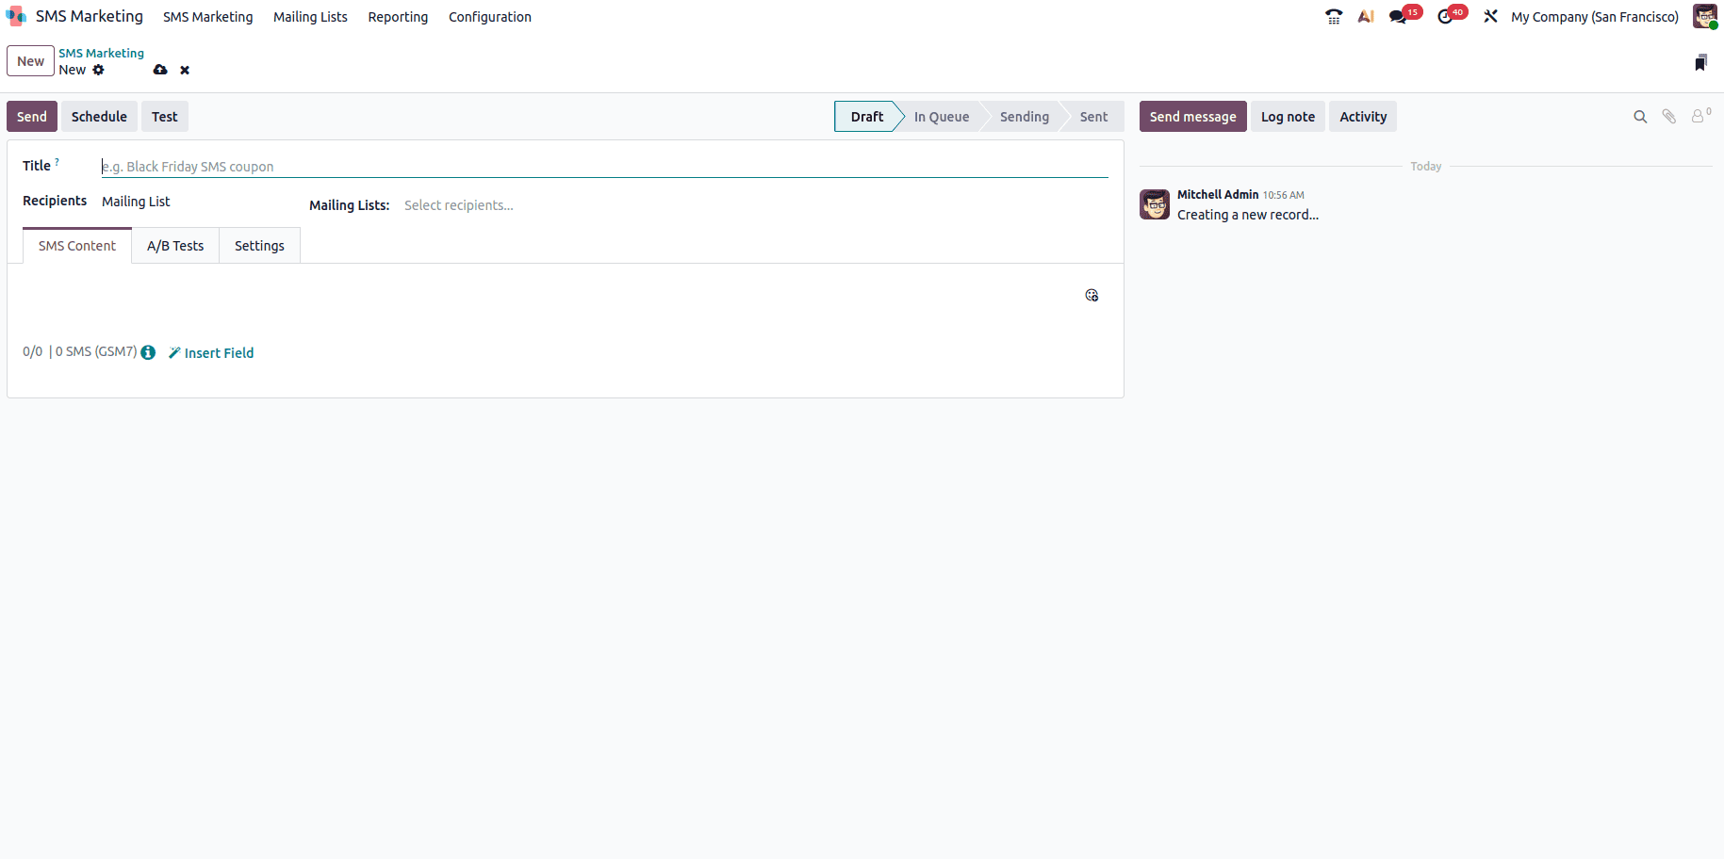The image size is (1724, 859).
Task: Switch to the SMS Content tab
Action: [x=77, y=246]
